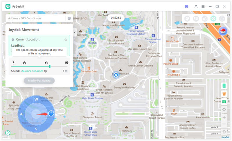Switch speed unit to K

coord(64,71)
